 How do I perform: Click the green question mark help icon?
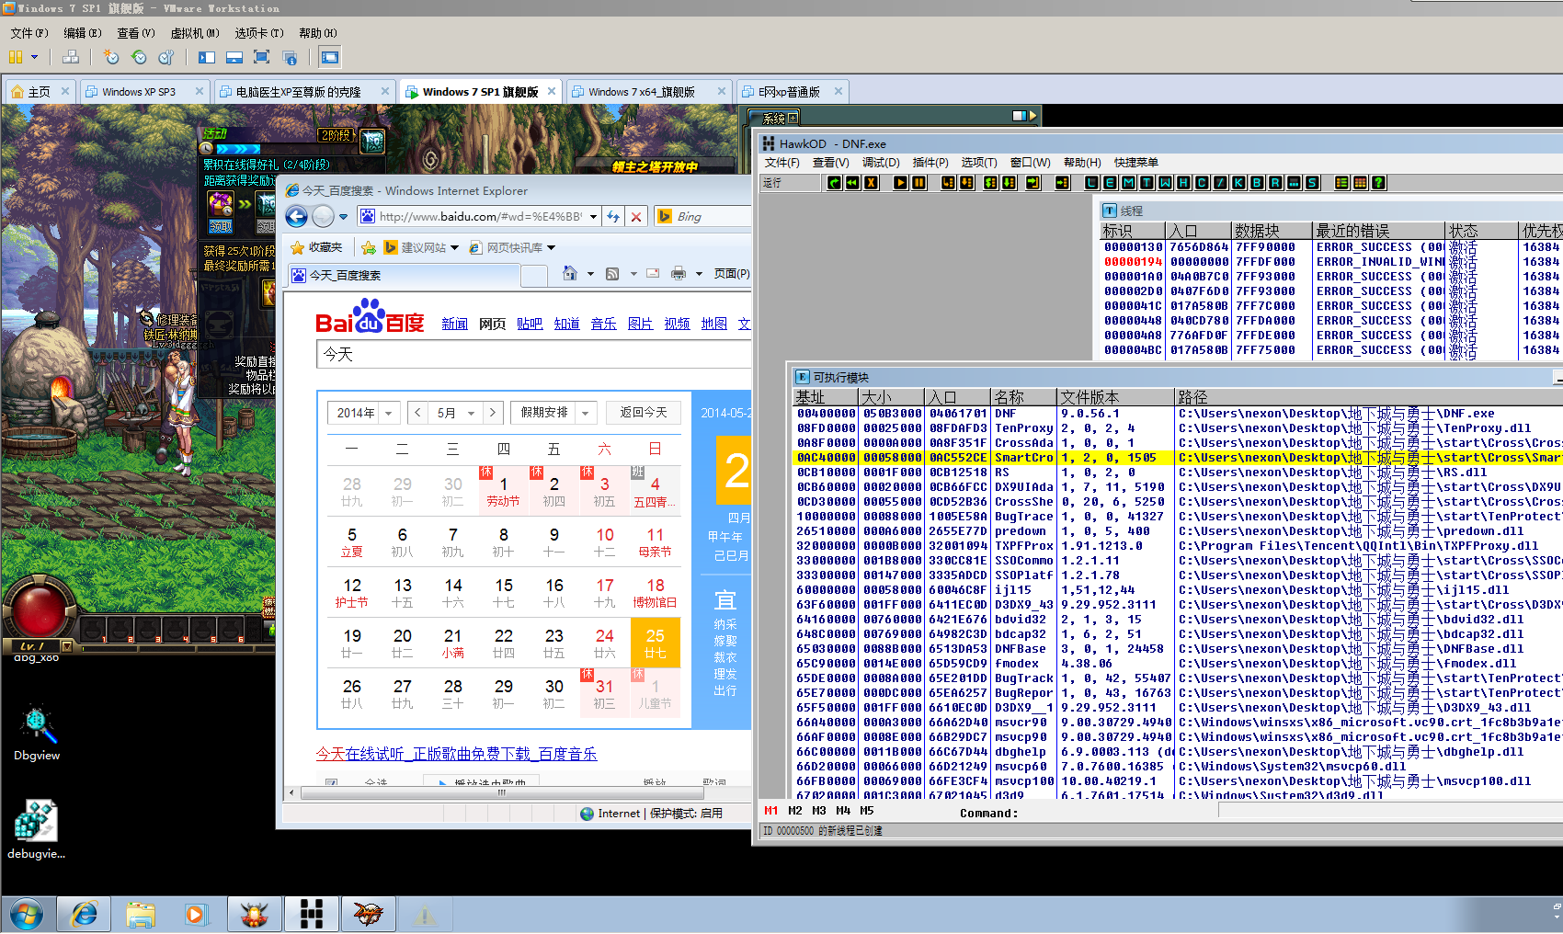click(1378, 183)
